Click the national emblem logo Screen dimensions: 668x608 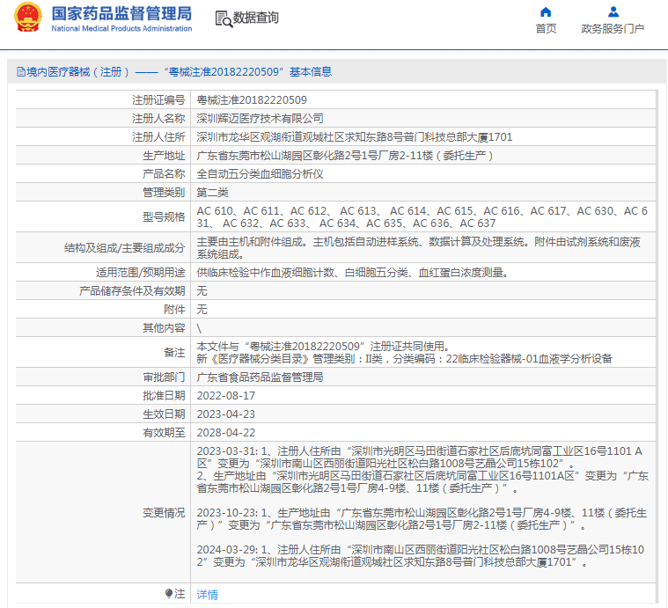click(28, 18)
